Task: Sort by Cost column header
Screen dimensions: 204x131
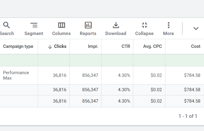Action: (x=196, y=46)
